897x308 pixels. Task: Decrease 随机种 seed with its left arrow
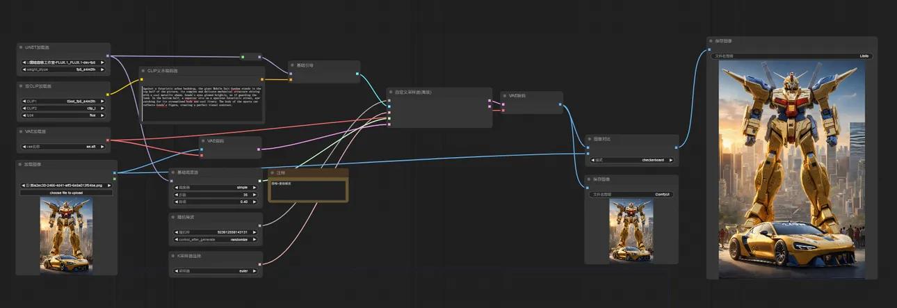pos(175,232)
